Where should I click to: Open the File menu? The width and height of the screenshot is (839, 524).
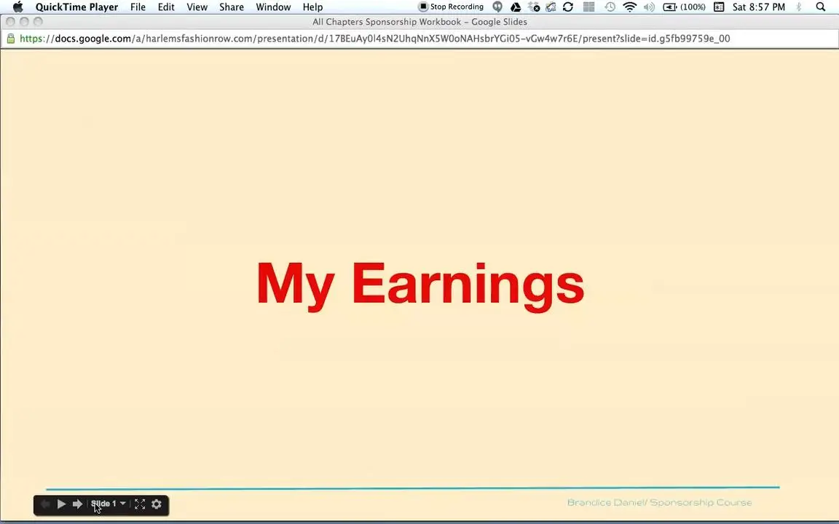tap(138, 7)
